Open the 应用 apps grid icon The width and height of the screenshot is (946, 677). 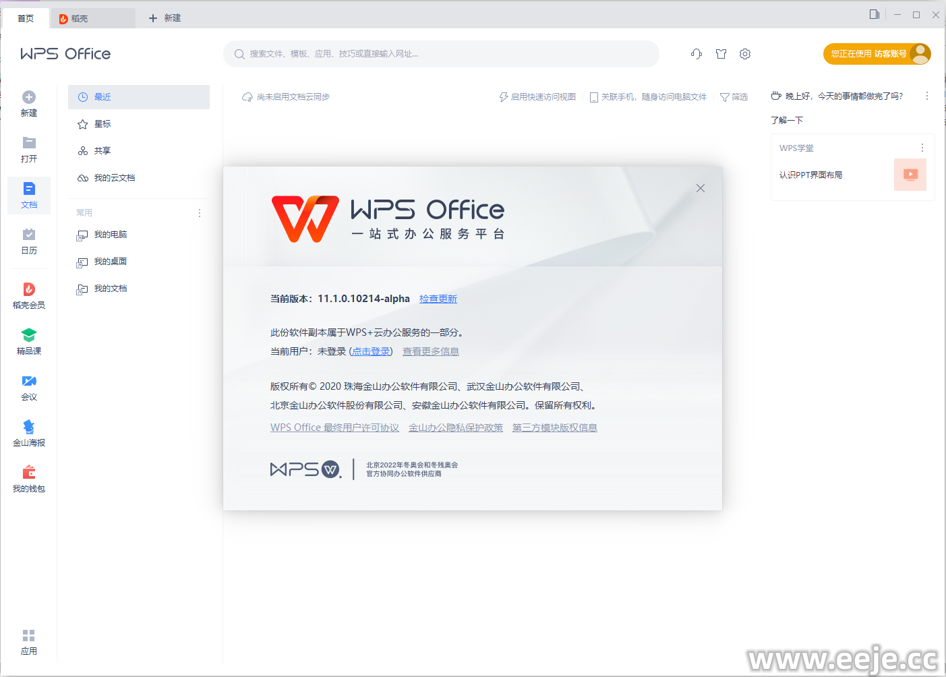[x=29, y=635]
